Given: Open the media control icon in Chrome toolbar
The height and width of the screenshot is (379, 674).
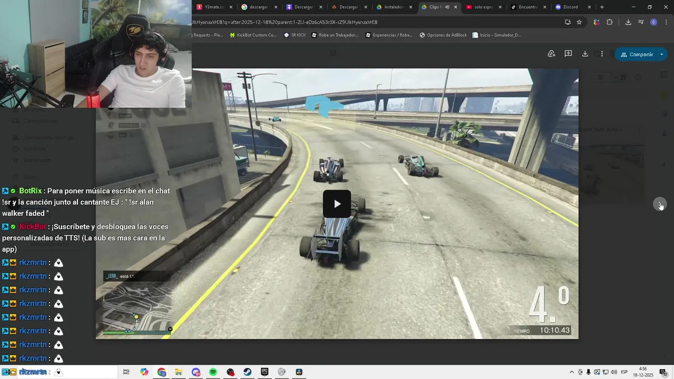Looking at the screenshot, I should (641, 22).
